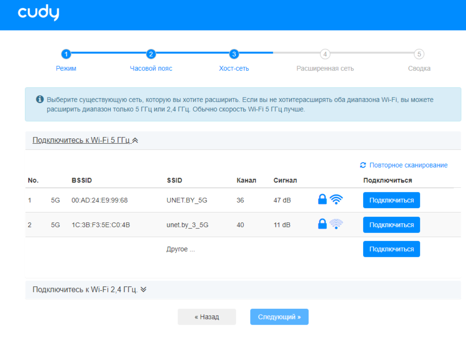Open the Хост-сеть step label
The image size is (466, 343).
point(234,69)
